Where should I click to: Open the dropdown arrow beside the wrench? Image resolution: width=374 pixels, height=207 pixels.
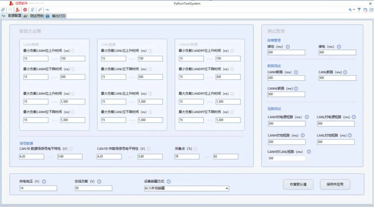[354, 10]
